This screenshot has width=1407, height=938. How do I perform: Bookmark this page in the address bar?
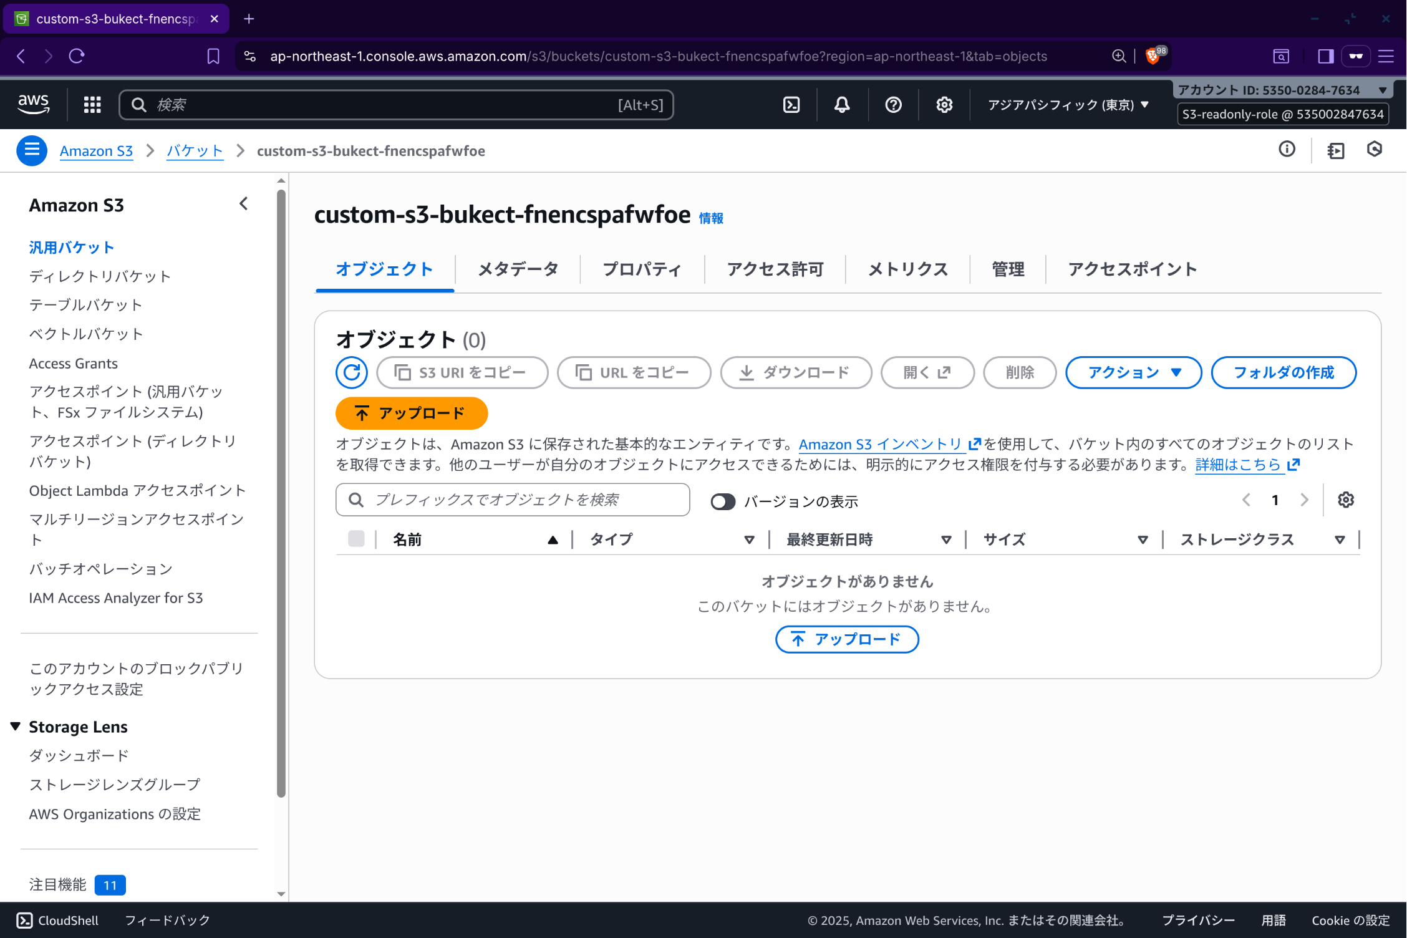(213, 56)
